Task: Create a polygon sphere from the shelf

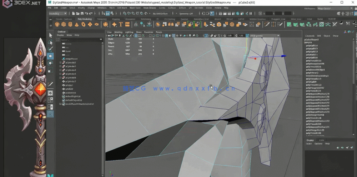Action: (x=57, y=25)
